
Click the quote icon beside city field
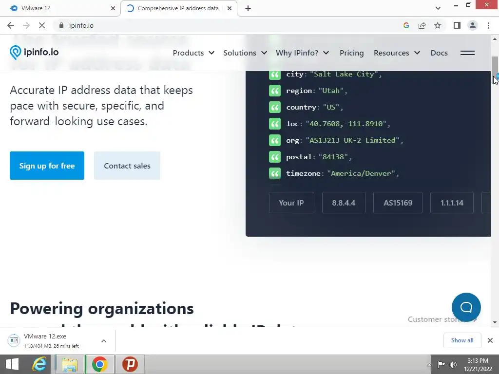(275, 75)
